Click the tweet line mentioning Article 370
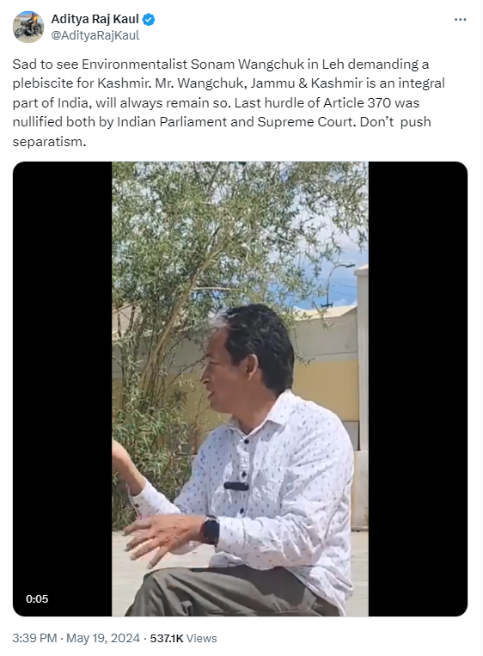This screenshot has width=483, height=656. 216,102
